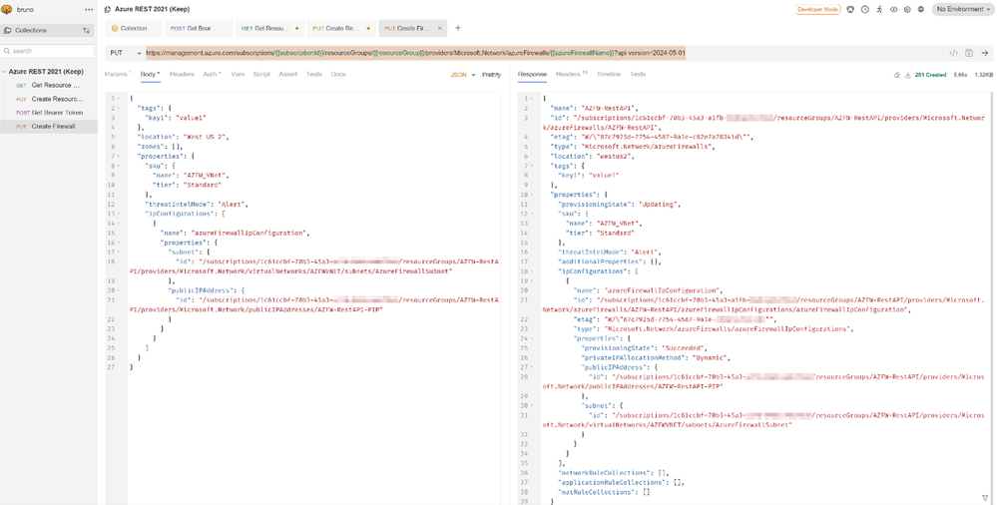Image resolution: width=997 pixels, height=505 pixels.
Task: Click the Developer Mode badge
Action: click(817, 10)
